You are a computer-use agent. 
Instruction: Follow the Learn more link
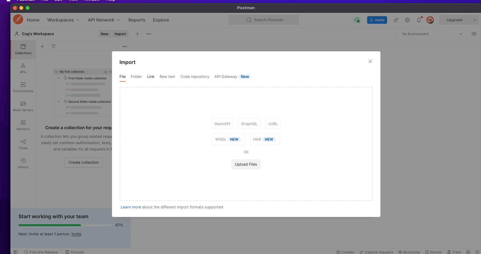pos(131,207)
